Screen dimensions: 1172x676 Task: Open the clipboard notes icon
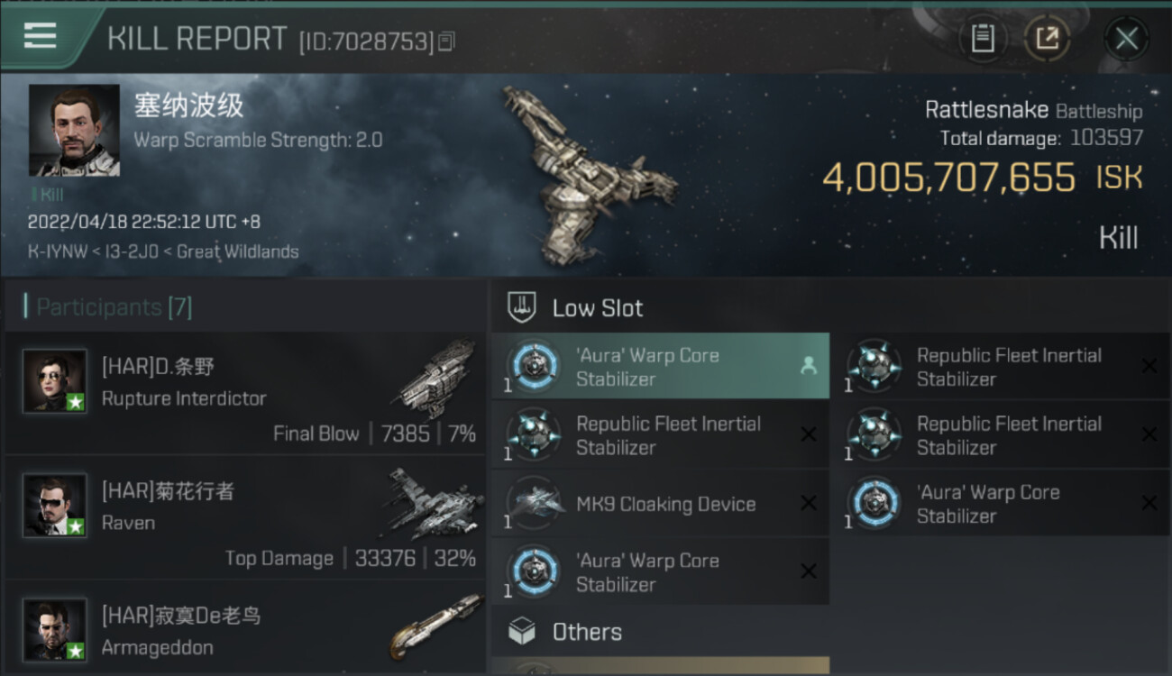983,39
